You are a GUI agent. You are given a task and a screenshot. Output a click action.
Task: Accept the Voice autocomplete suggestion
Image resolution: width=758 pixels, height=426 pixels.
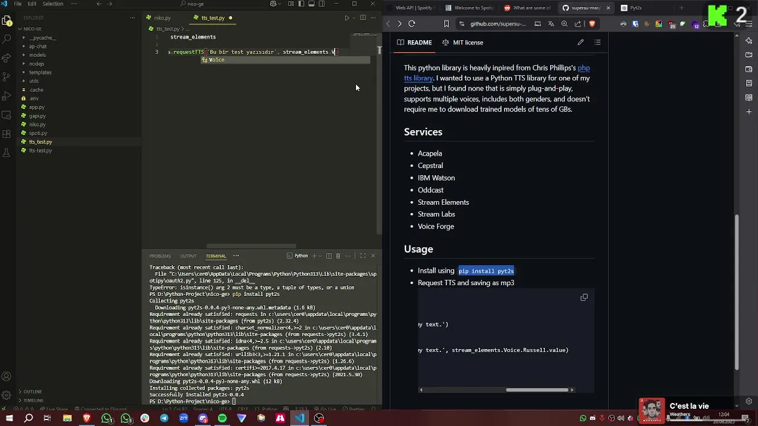285,60
